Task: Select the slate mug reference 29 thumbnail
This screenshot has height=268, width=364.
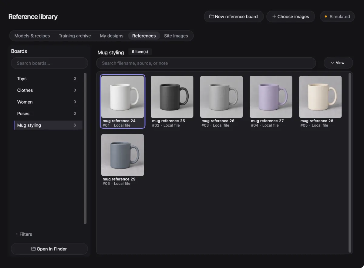Action: coord(123,155)
